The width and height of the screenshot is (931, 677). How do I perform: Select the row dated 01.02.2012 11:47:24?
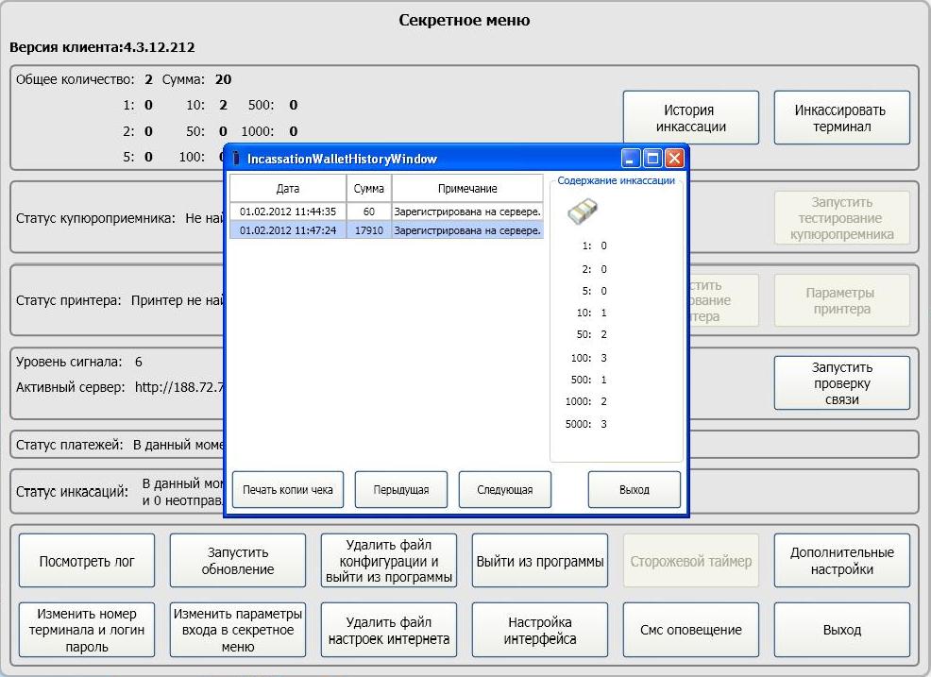point(386,229)
